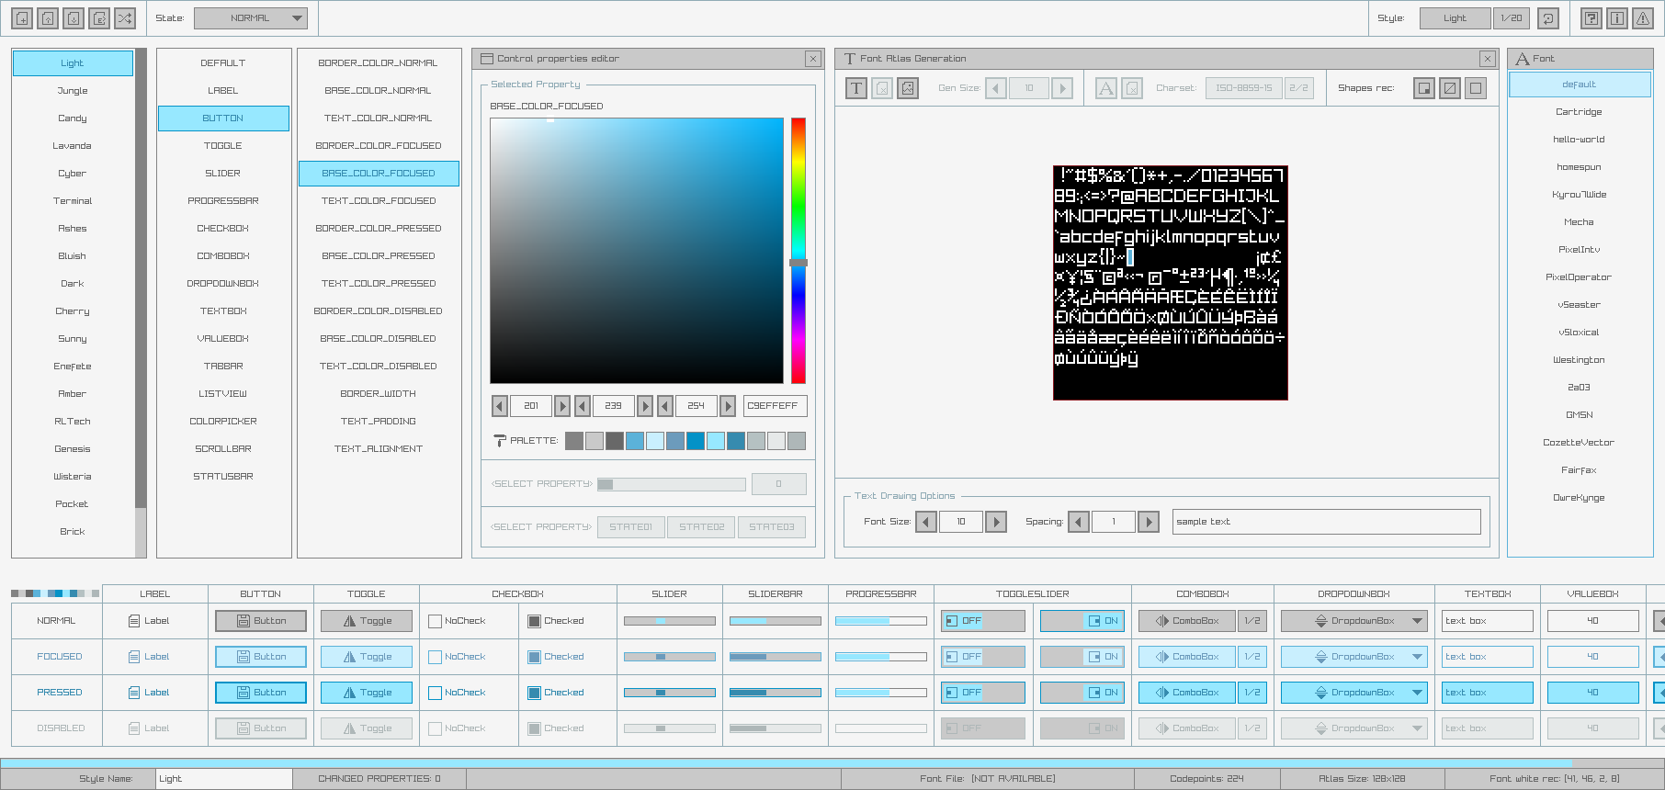Select the Jungle style in the list
Image resolution: width=1665 pixels, height=790 pixels.
pos(73,91)
